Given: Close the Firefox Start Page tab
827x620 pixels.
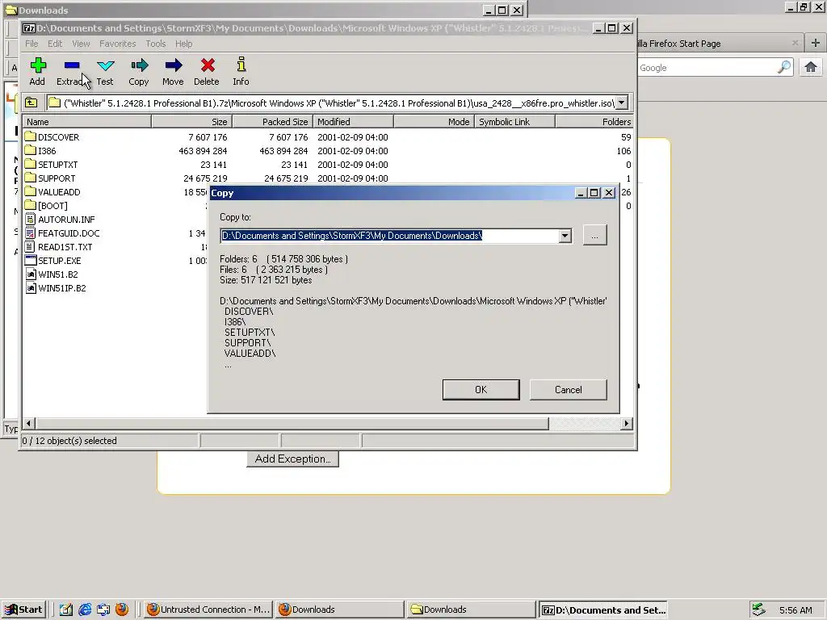Looking at the screenshot, I should (795, 43).
